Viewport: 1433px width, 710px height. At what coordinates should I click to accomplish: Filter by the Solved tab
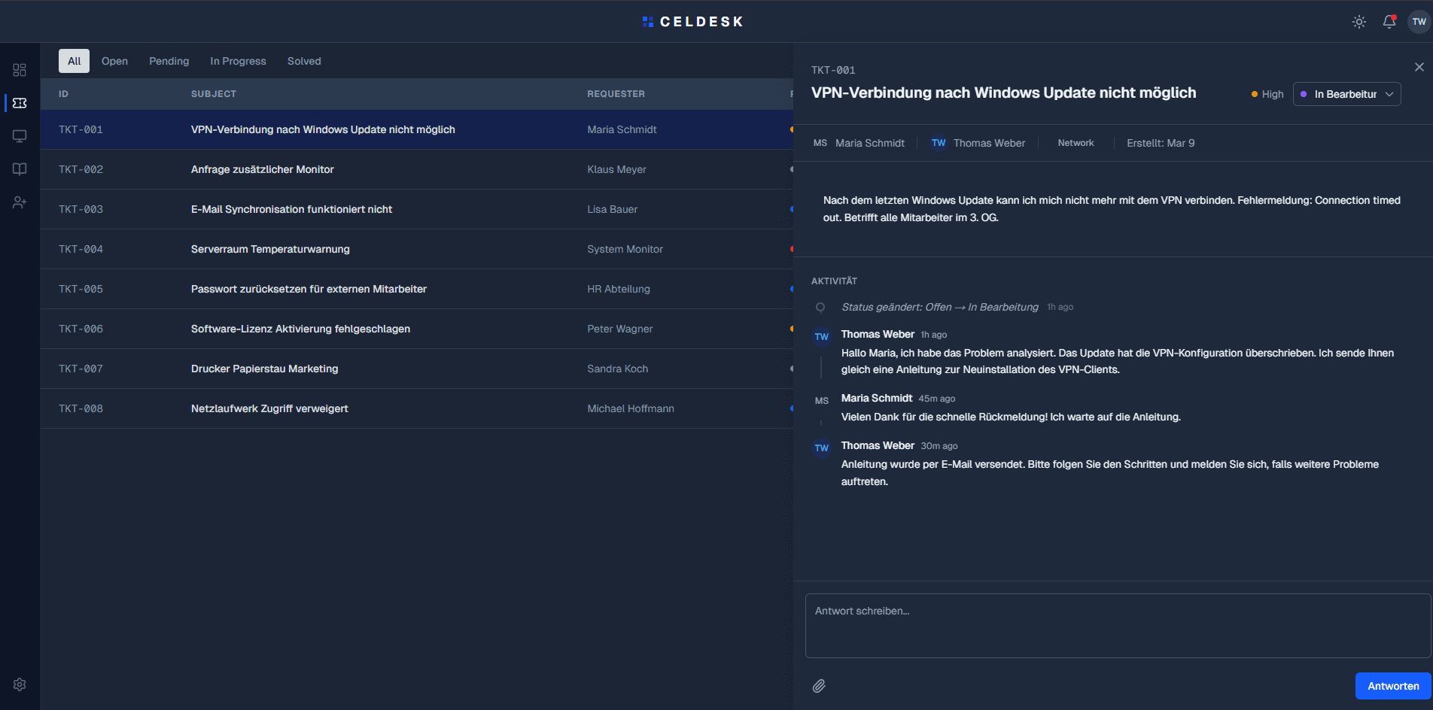click(x=304, y=61)
